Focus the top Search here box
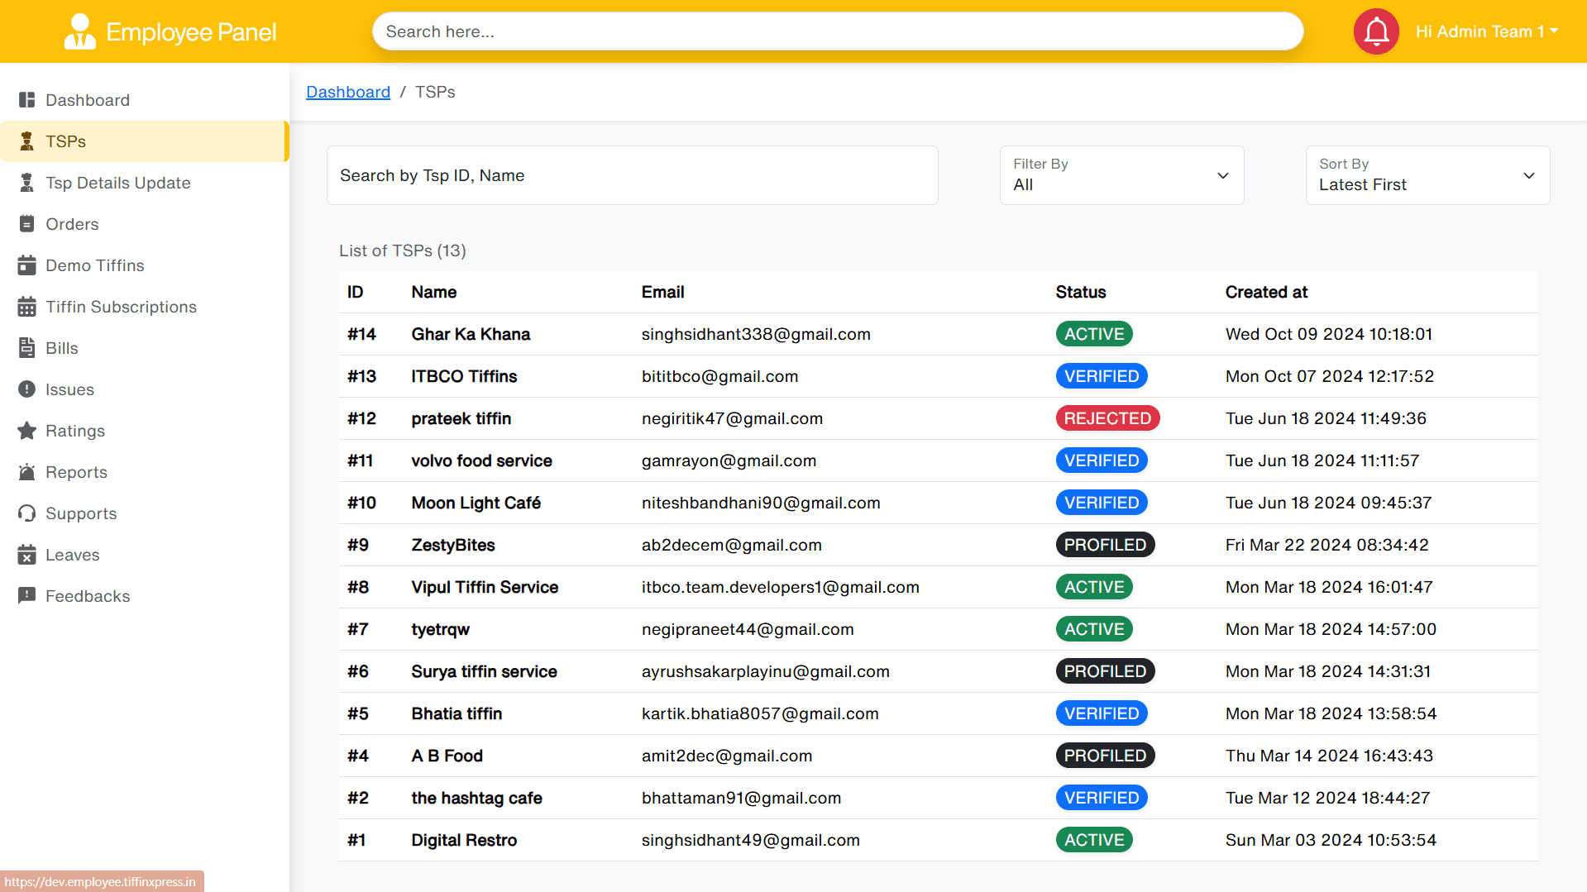The width and height of the screenshot is (1587, 892). [837, 31]
